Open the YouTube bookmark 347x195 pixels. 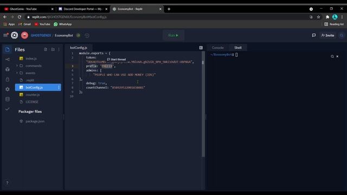(42, 24)
